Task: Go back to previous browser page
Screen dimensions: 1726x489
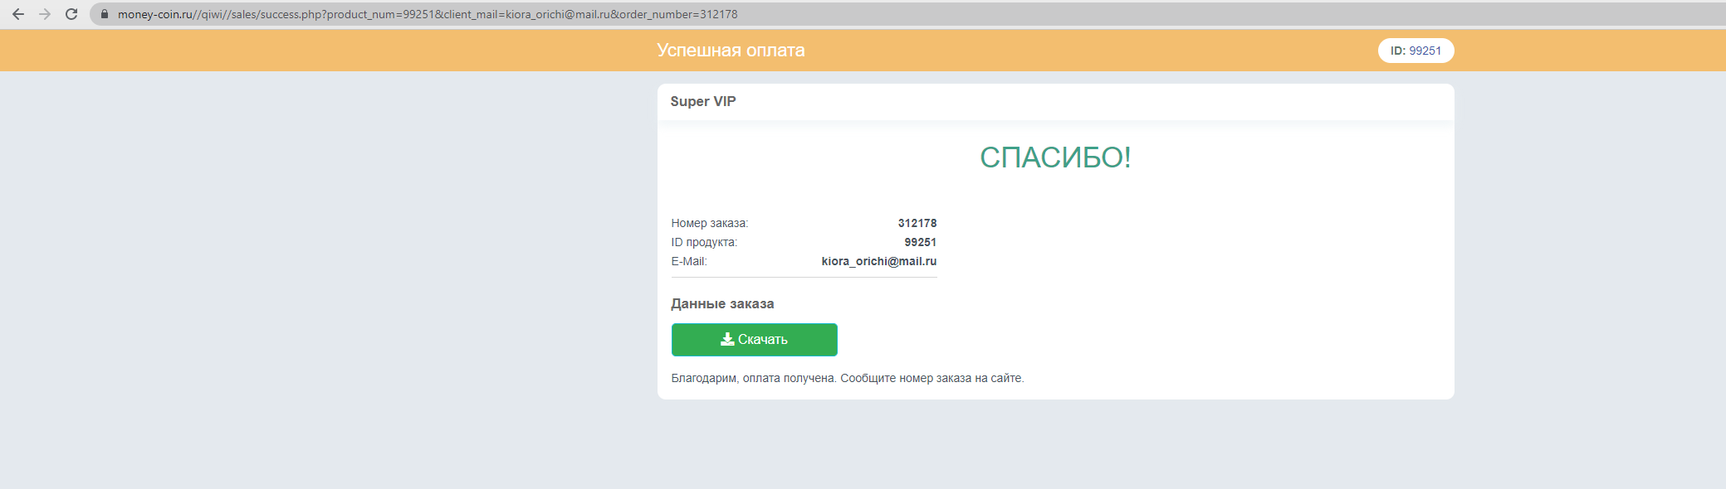Action: click(x=18, y=14)
